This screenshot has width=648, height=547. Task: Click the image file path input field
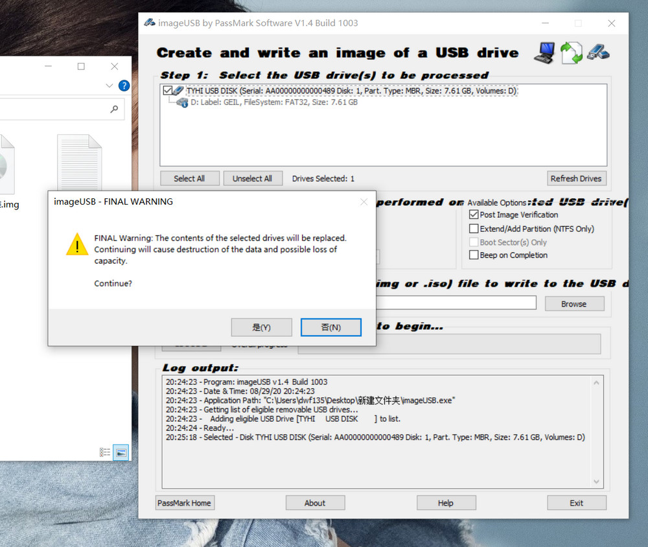point(456,303)
